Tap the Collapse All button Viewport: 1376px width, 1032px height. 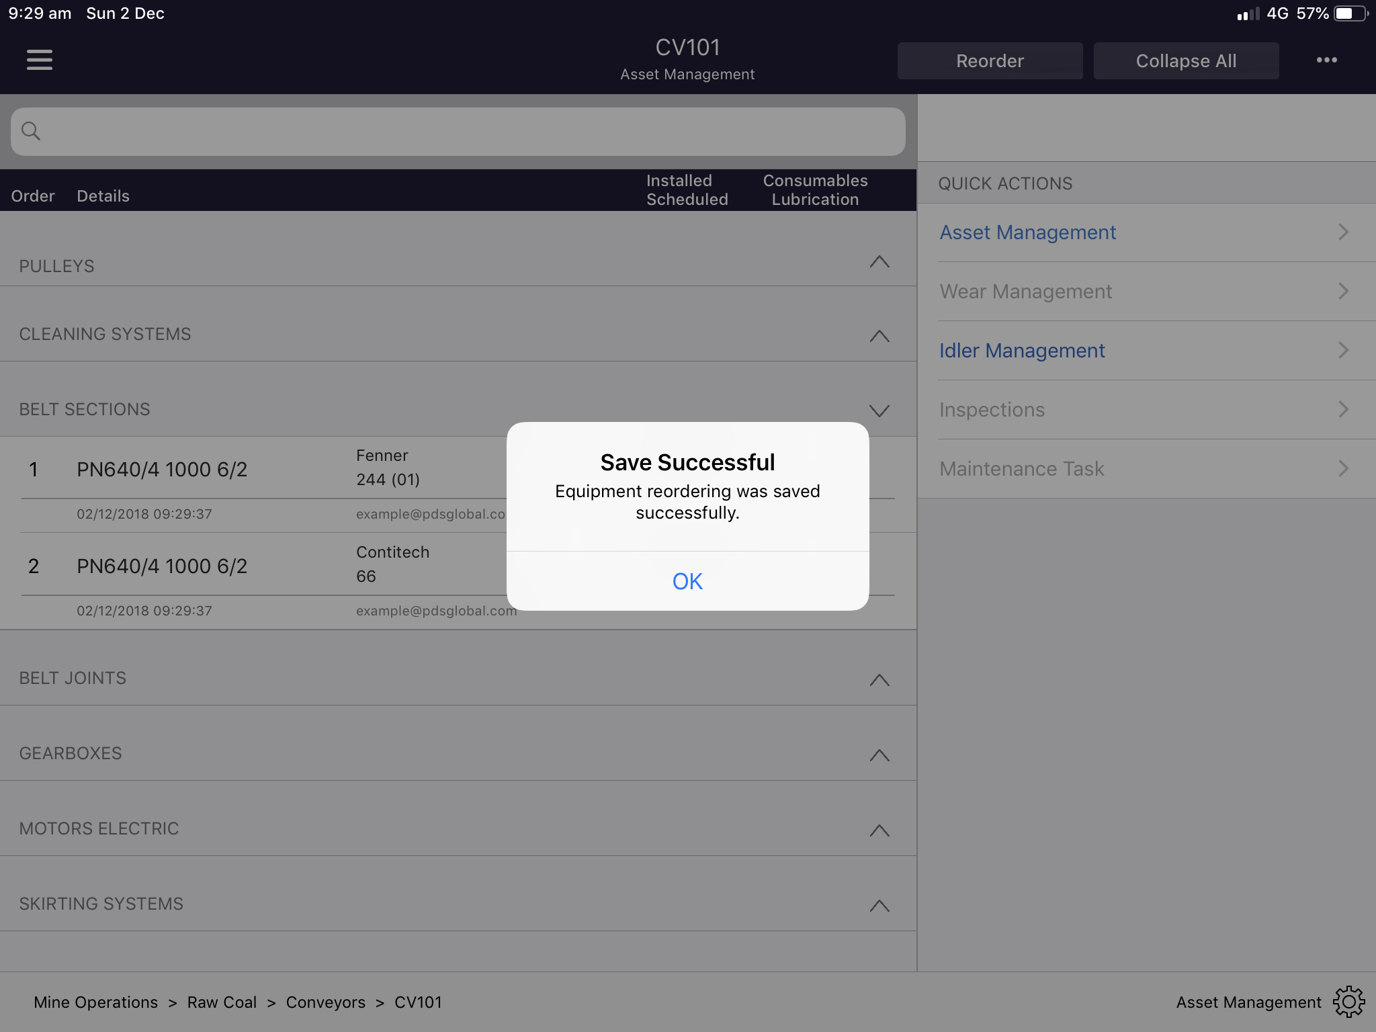pyautogui.click(x=1186, y=60)
